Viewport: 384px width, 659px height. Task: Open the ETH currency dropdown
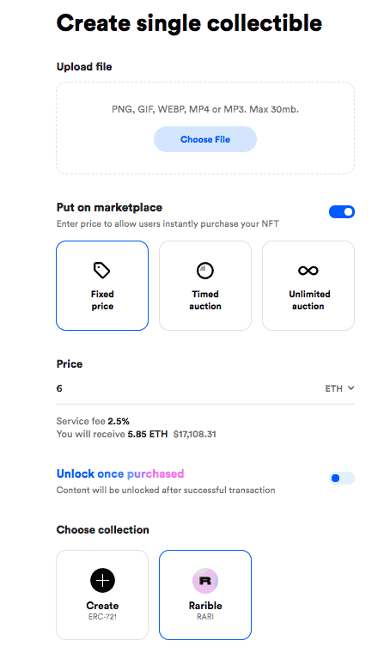pos(339,388)
